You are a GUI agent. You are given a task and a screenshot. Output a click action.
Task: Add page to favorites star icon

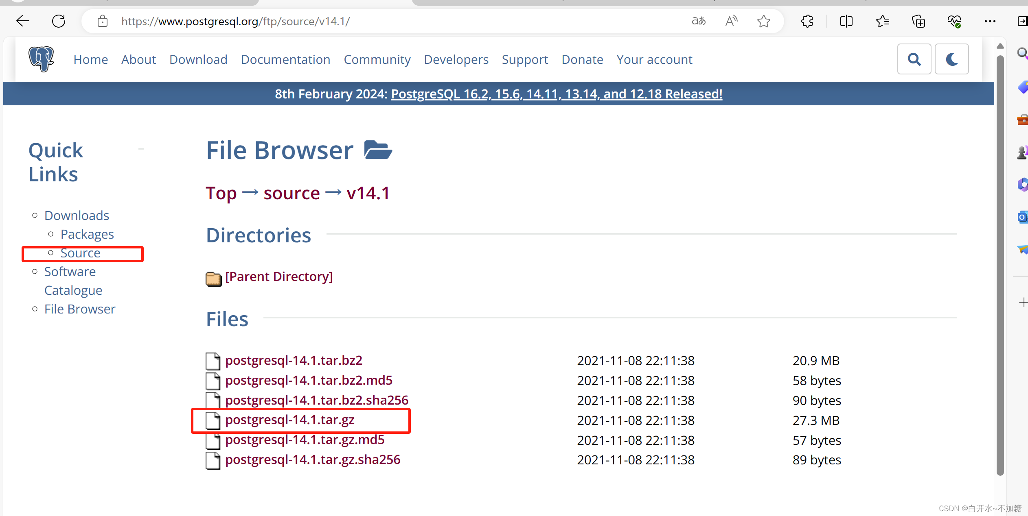tap(763, 21)
